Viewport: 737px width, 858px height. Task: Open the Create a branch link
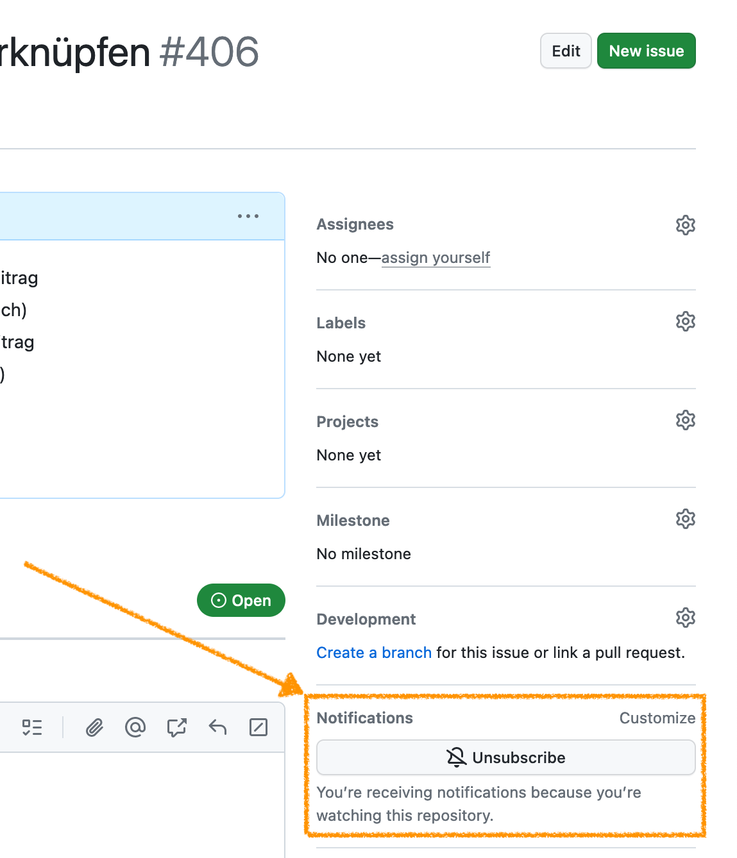(373, 652)
